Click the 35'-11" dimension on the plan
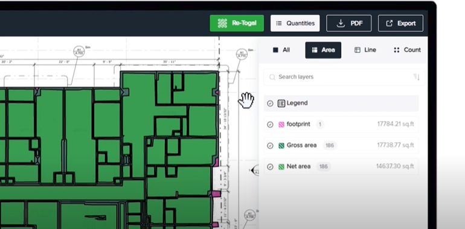This screenshot has width=465, height=229. (169, 62)
